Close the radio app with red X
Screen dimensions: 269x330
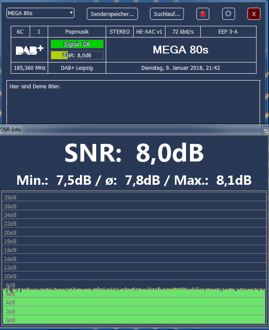254,14
